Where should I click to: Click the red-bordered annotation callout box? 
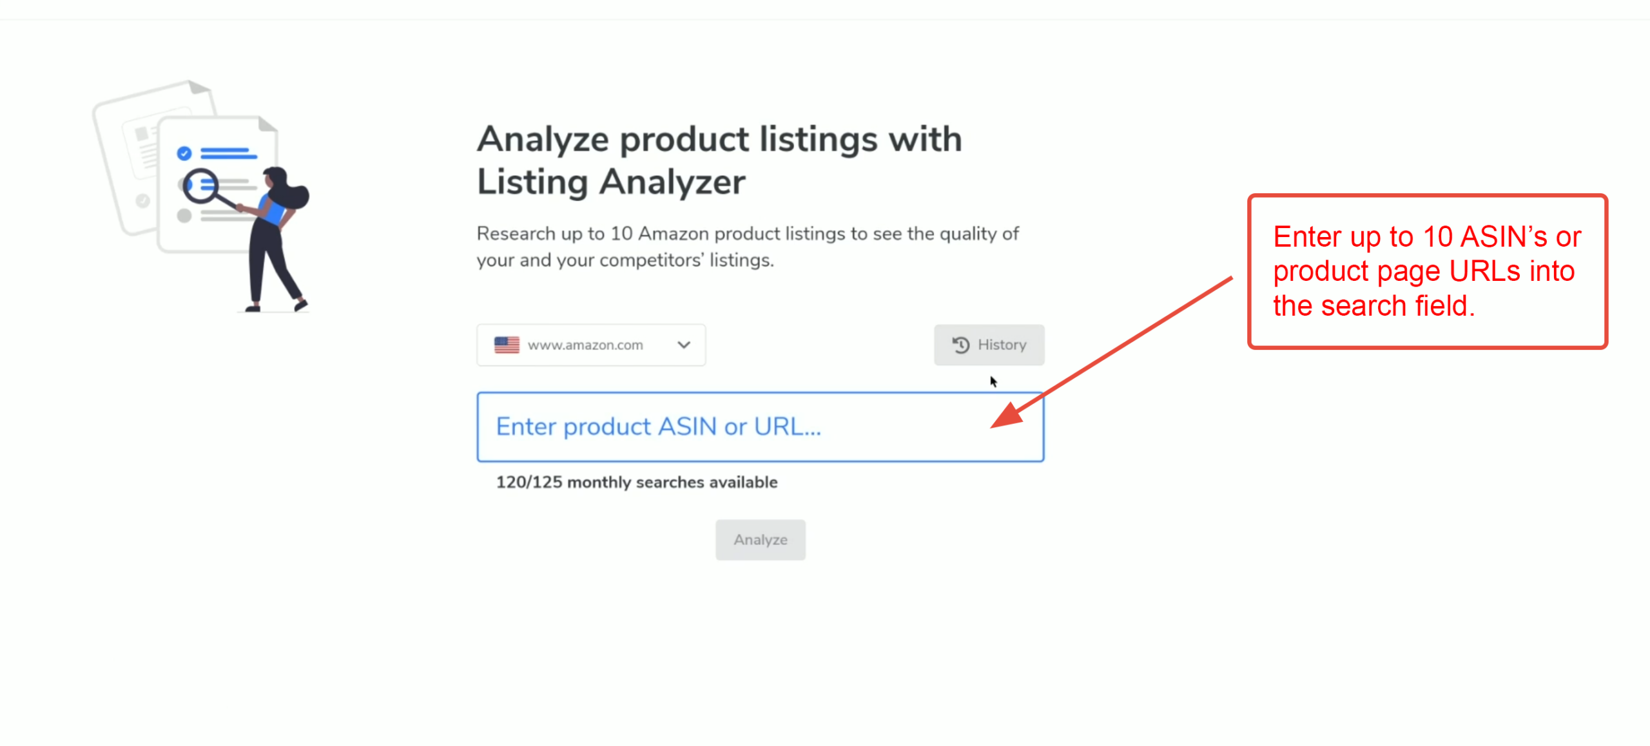click(x=1427, y=271)
